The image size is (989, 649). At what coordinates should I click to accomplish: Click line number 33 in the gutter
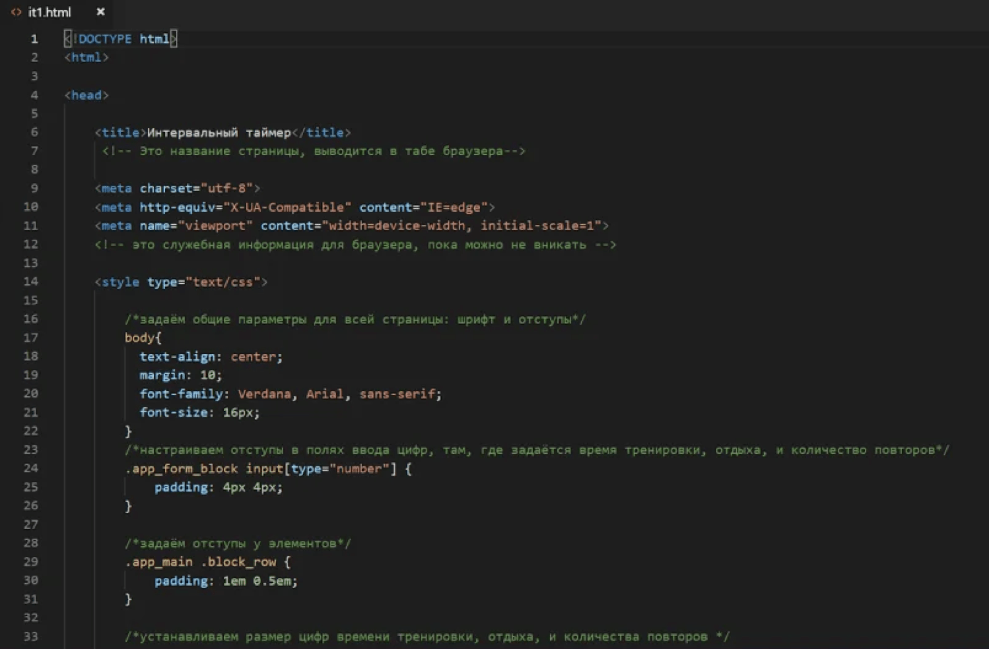coord(31,637)
